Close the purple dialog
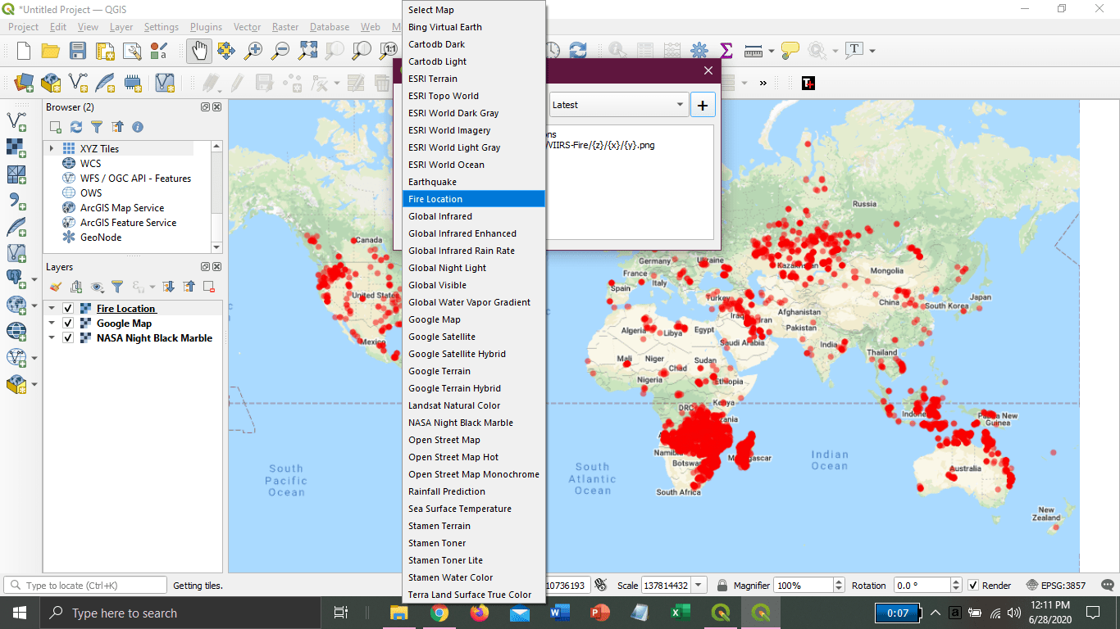 tap(709, 70)
